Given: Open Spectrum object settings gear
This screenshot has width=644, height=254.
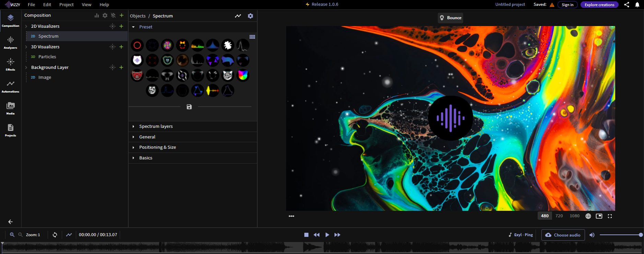Looking at the screenshot, I should [250, 16].
